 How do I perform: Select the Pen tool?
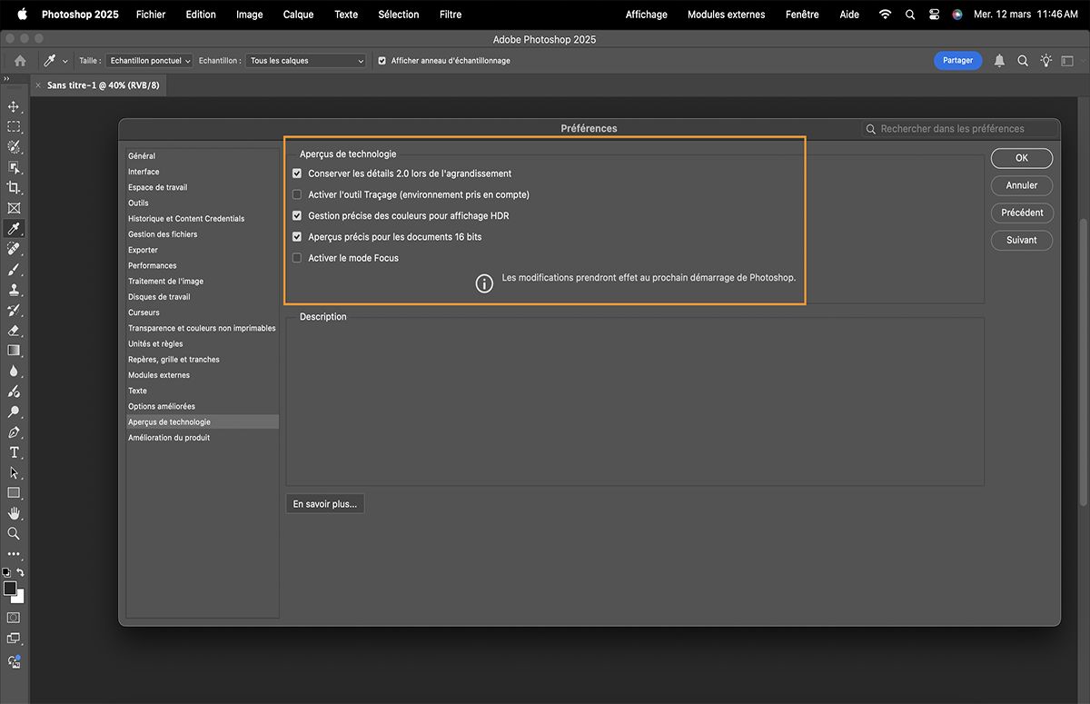(x=14, y=432)
